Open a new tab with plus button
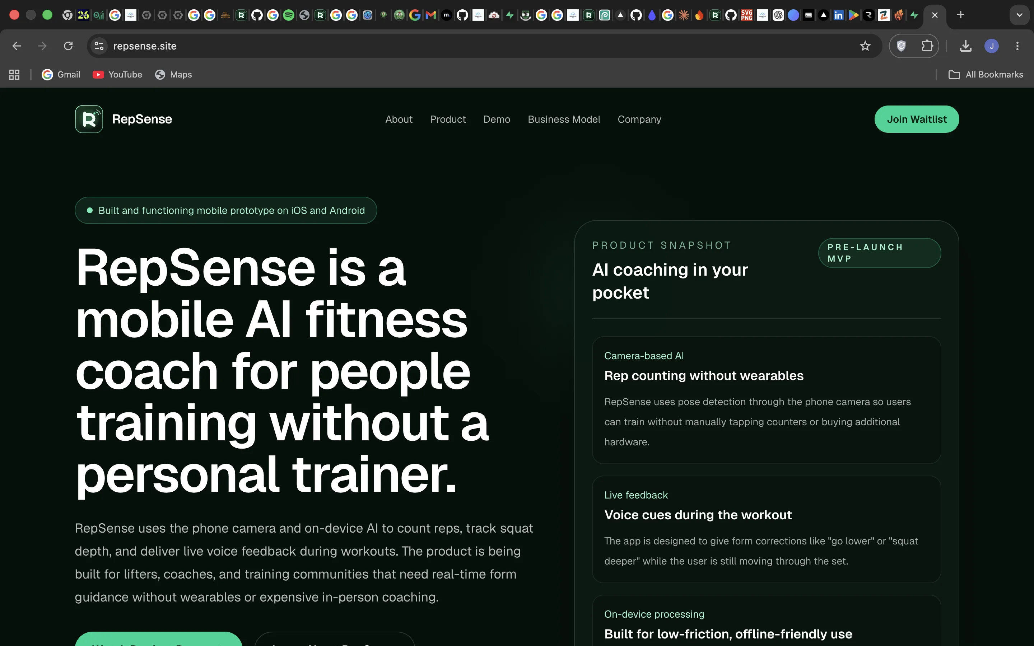Viewport: 1034px width, 646px height. (960, 15)
